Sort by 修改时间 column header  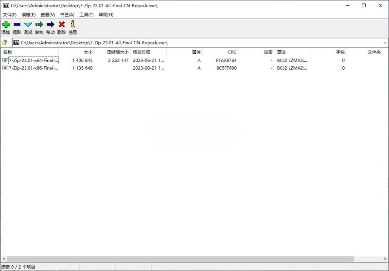149,52
